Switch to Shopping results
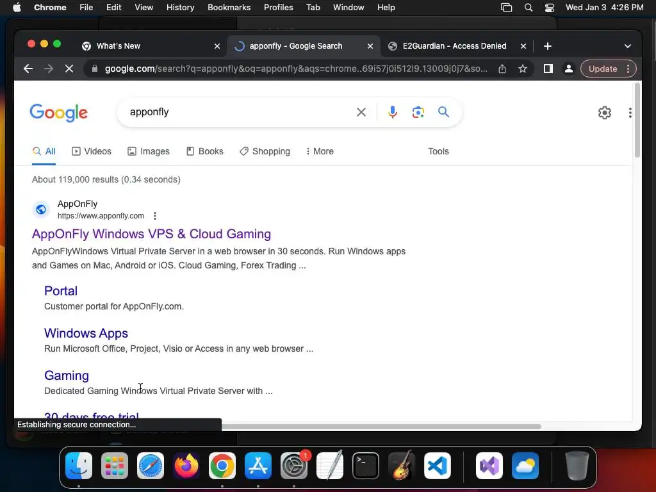The height and width of the screenshot is (492, 656). (x=265, y=151)
